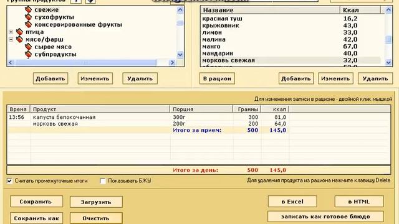Click Удалить below the products list

(x=375, y=78)
